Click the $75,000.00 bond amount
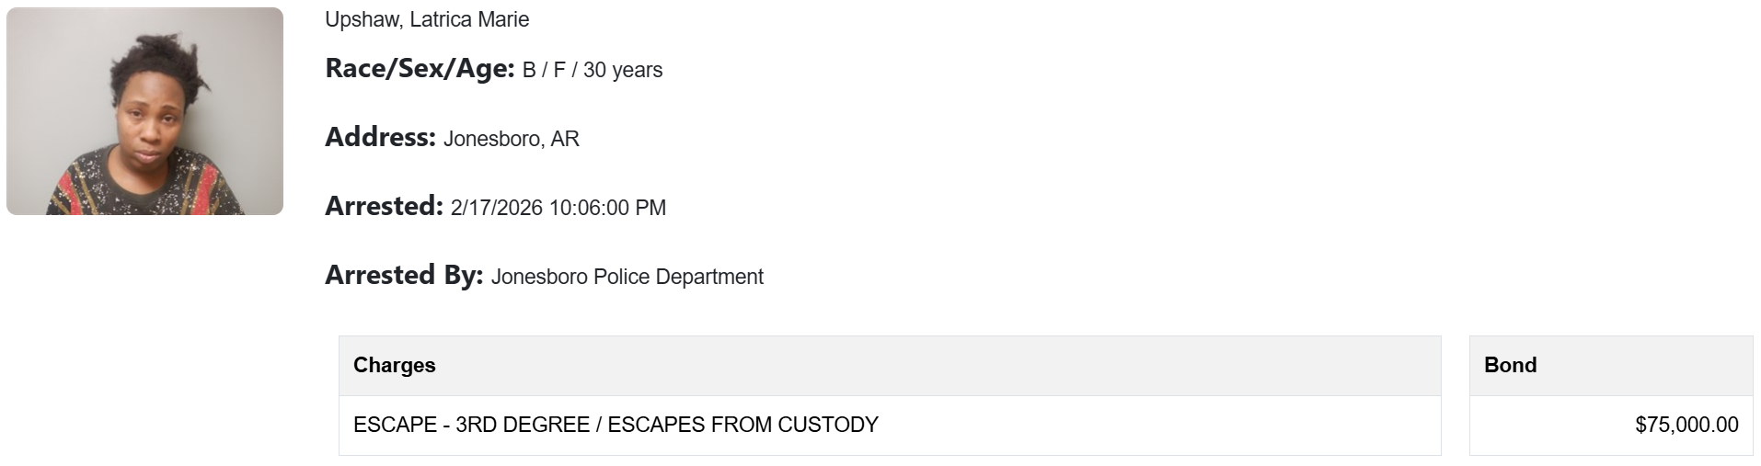Image resolution: width=1761 pixels, height=466 pixels. pos(1686,426)
